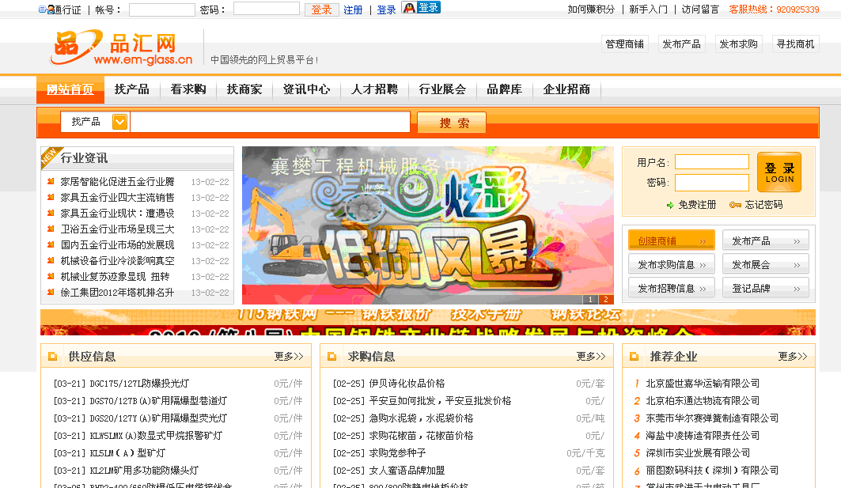Switch banner to slide 2

tap(605, 299)
